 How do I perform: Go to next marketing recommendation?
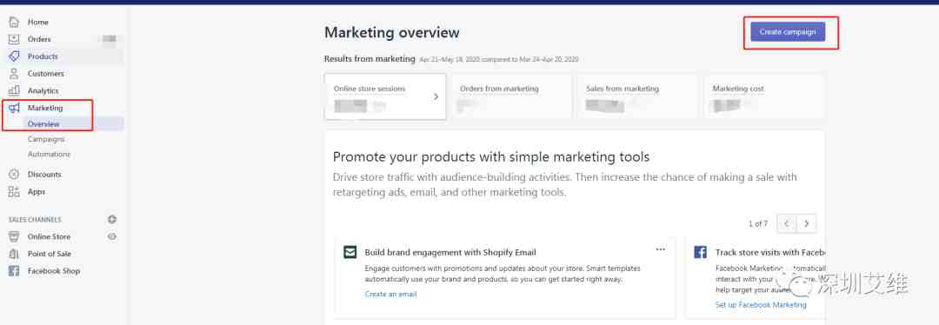tap(807, 223)
